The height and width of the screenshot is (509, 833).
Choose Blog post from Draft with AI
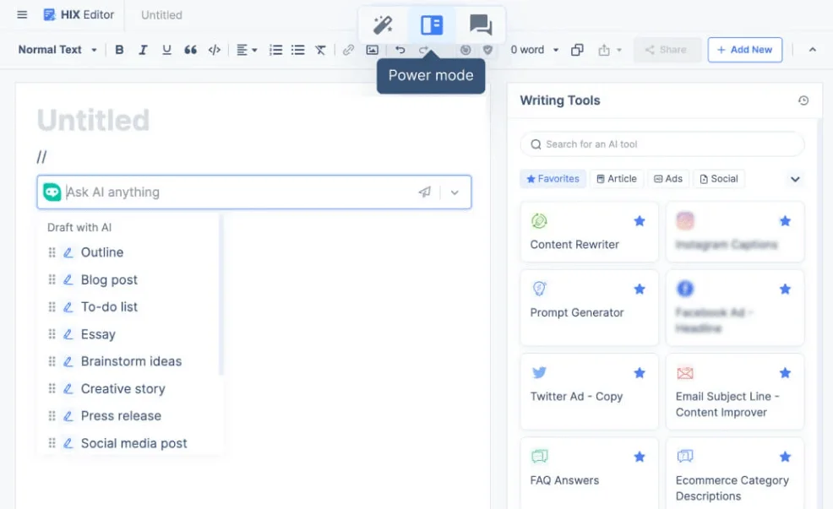(x=109, y=279)
